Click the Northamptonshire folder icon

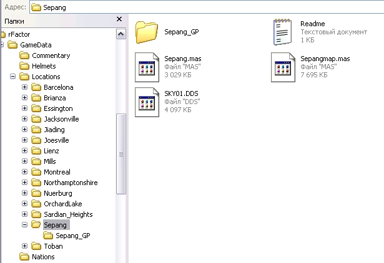click(36, 183)
